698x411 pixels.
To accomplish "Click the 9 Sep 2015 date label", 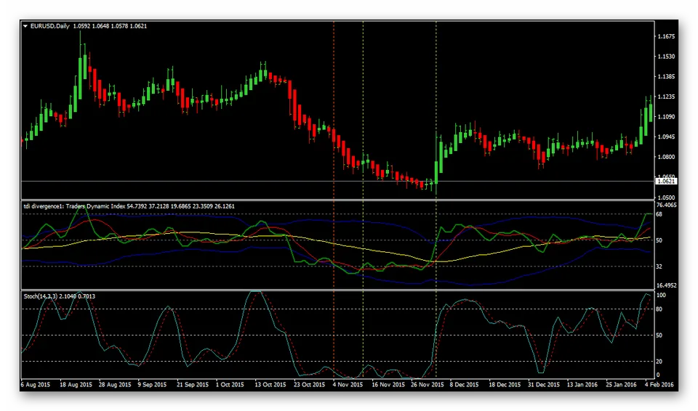I will click(152, 384).
